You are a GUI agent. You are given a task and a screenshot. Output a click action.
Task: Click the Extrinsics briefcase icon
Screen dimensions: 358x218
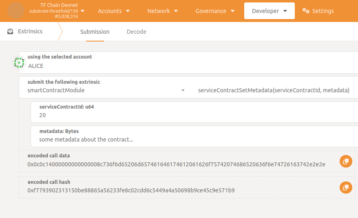pos(10,31)
